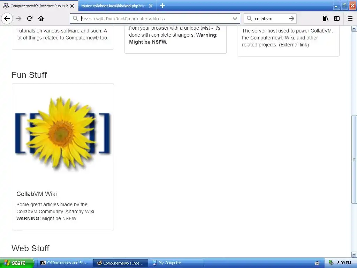Click the Safely Remove Hardware tray icon

tap(331, 263)
